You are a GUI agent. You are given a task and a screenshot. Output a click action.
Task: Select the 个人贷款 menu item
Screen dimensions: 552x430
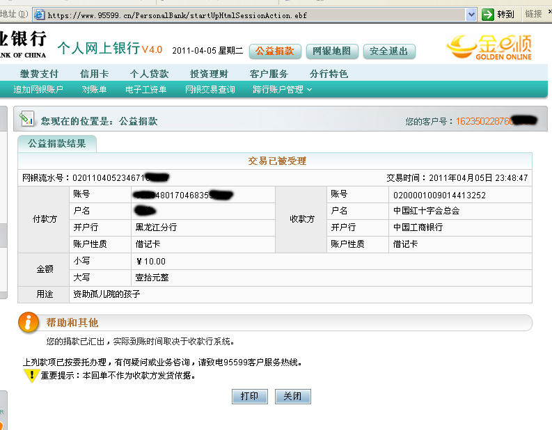click(149, 74)
